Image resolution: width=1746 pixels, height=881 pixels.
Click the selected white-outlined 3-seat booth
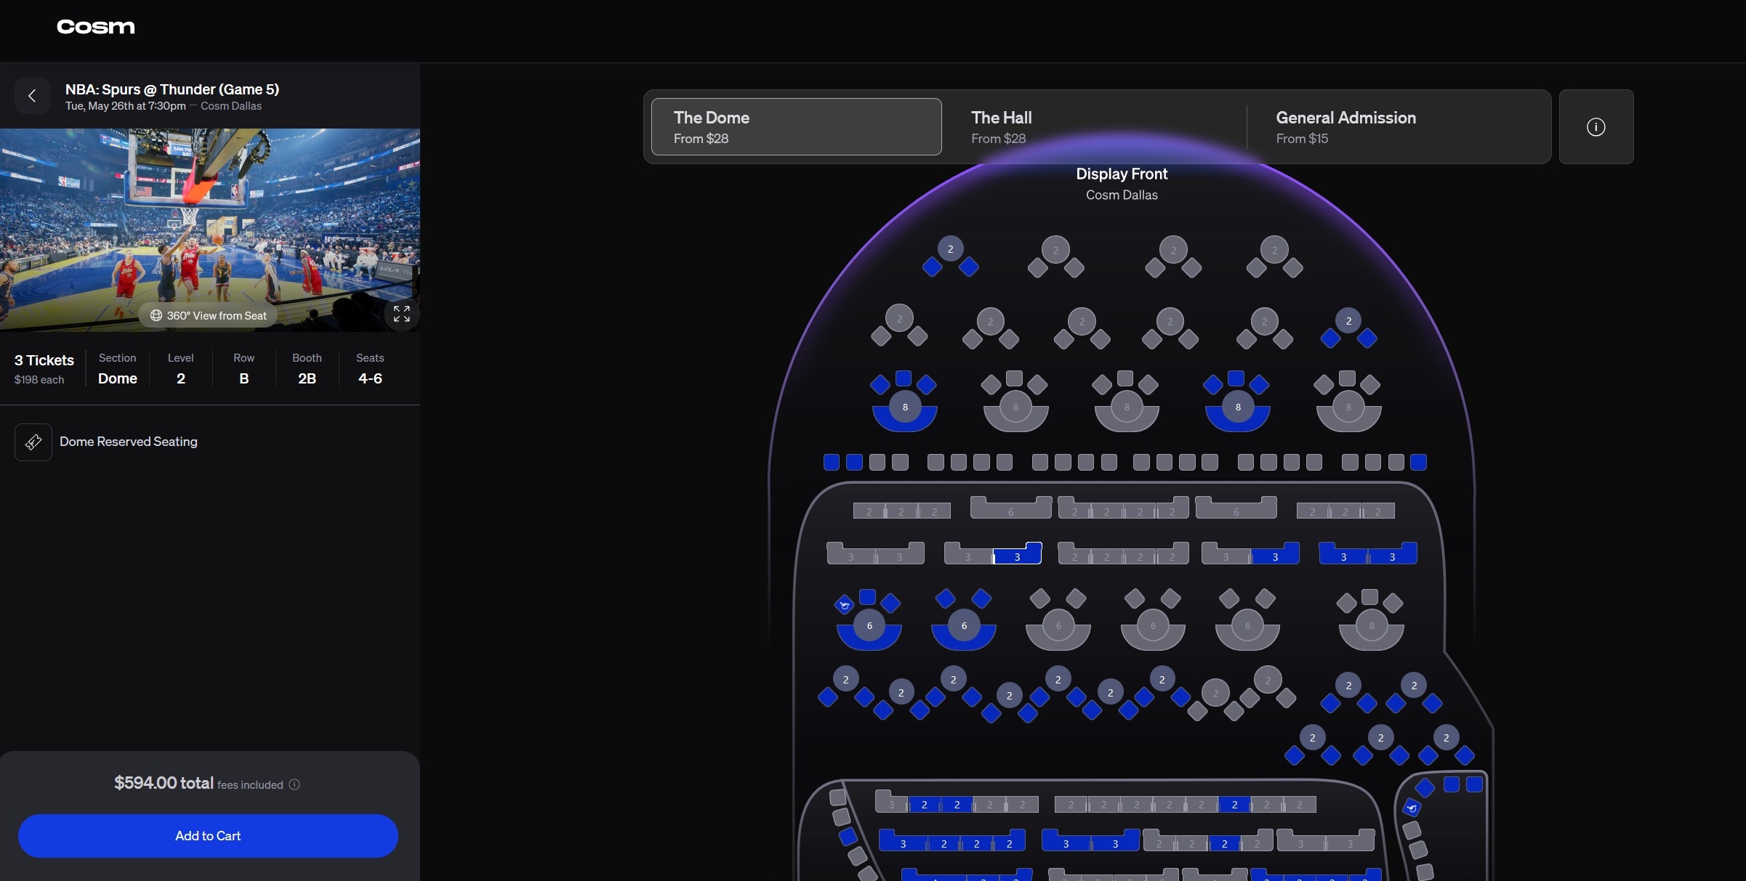click(x=1018, y=554)
